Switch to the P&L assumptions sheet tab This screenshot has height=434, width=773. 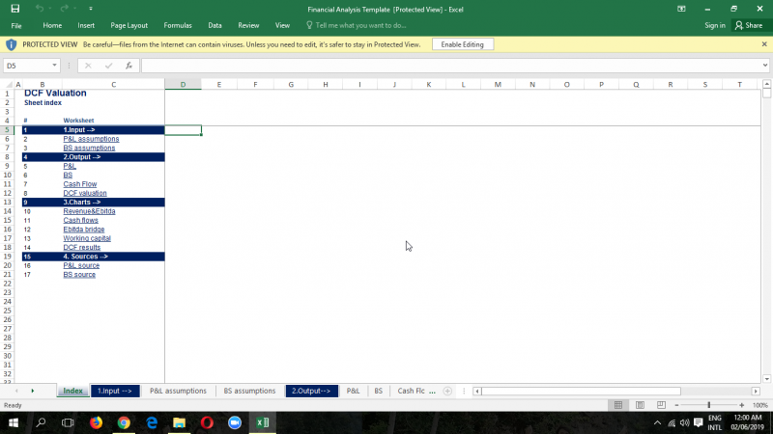pos(178,391)
